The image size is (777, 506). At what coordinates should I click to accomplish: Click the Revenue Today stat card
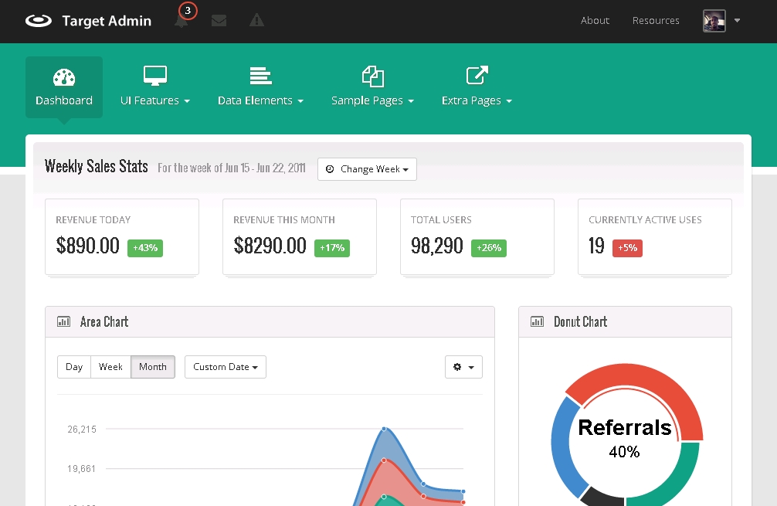click(122, 236)
